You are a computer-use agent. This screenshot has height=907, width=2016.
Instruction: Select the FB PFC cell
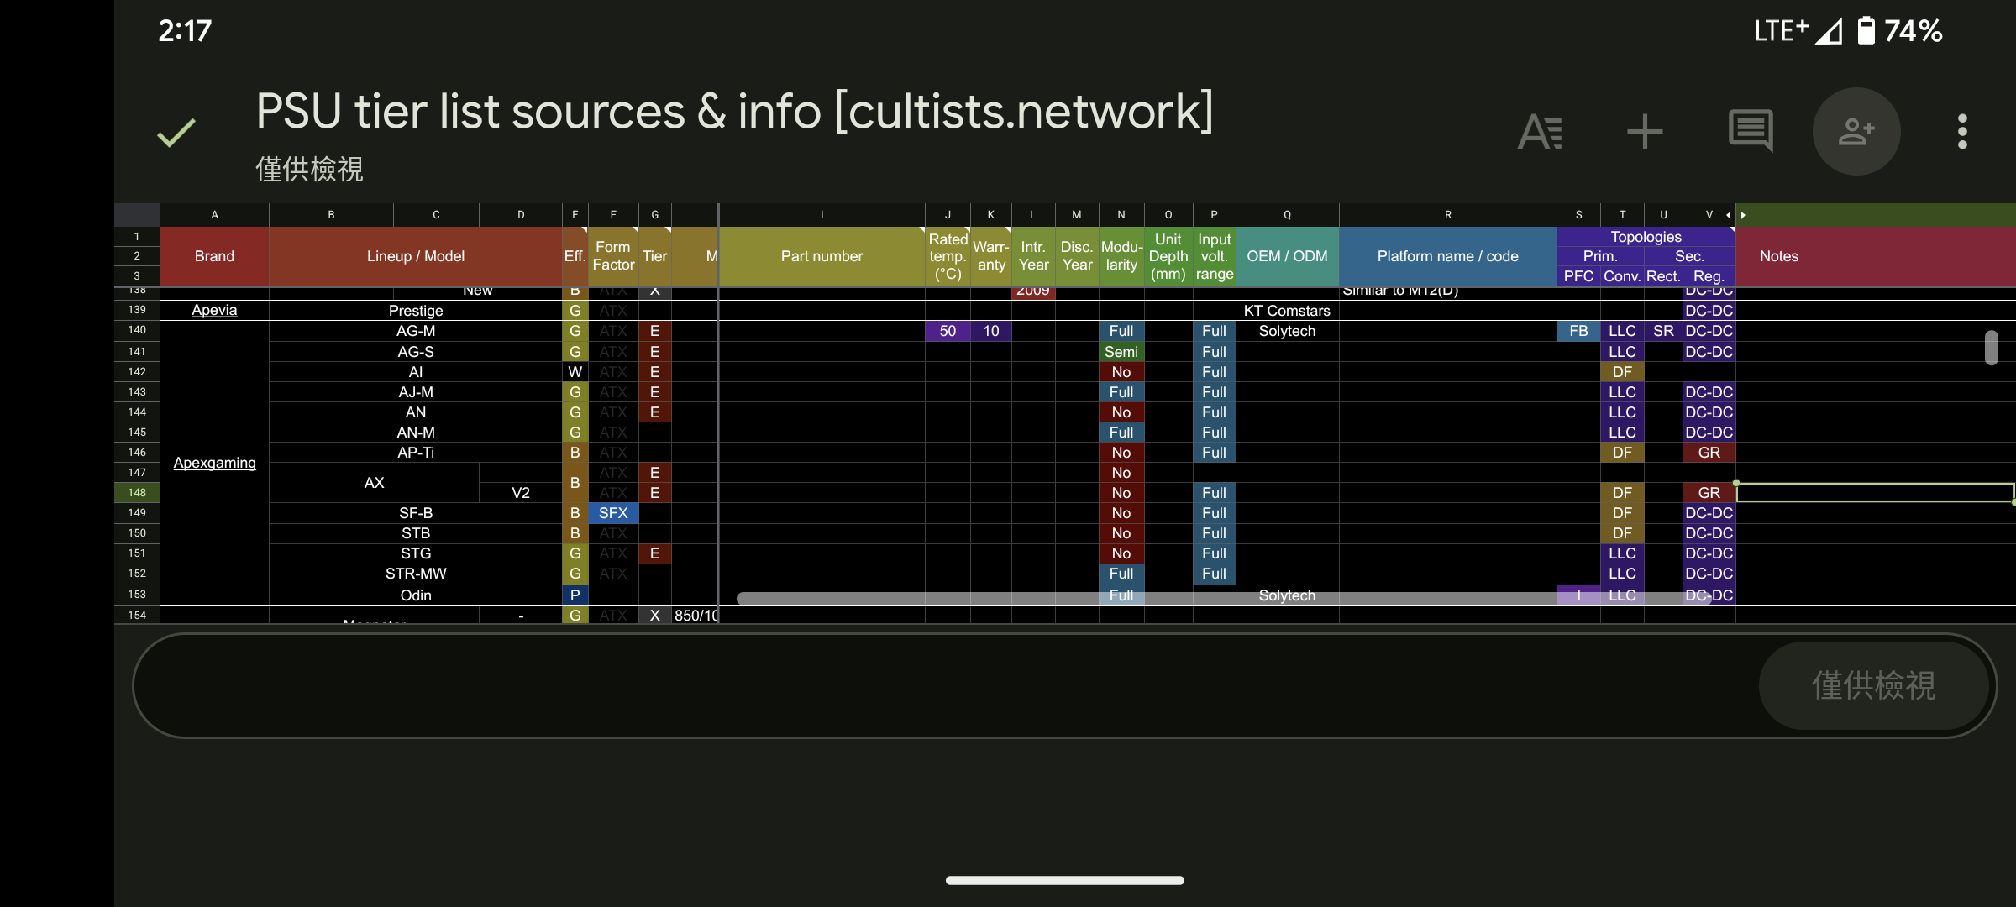pyautogui.click(x=1578, y=331)
